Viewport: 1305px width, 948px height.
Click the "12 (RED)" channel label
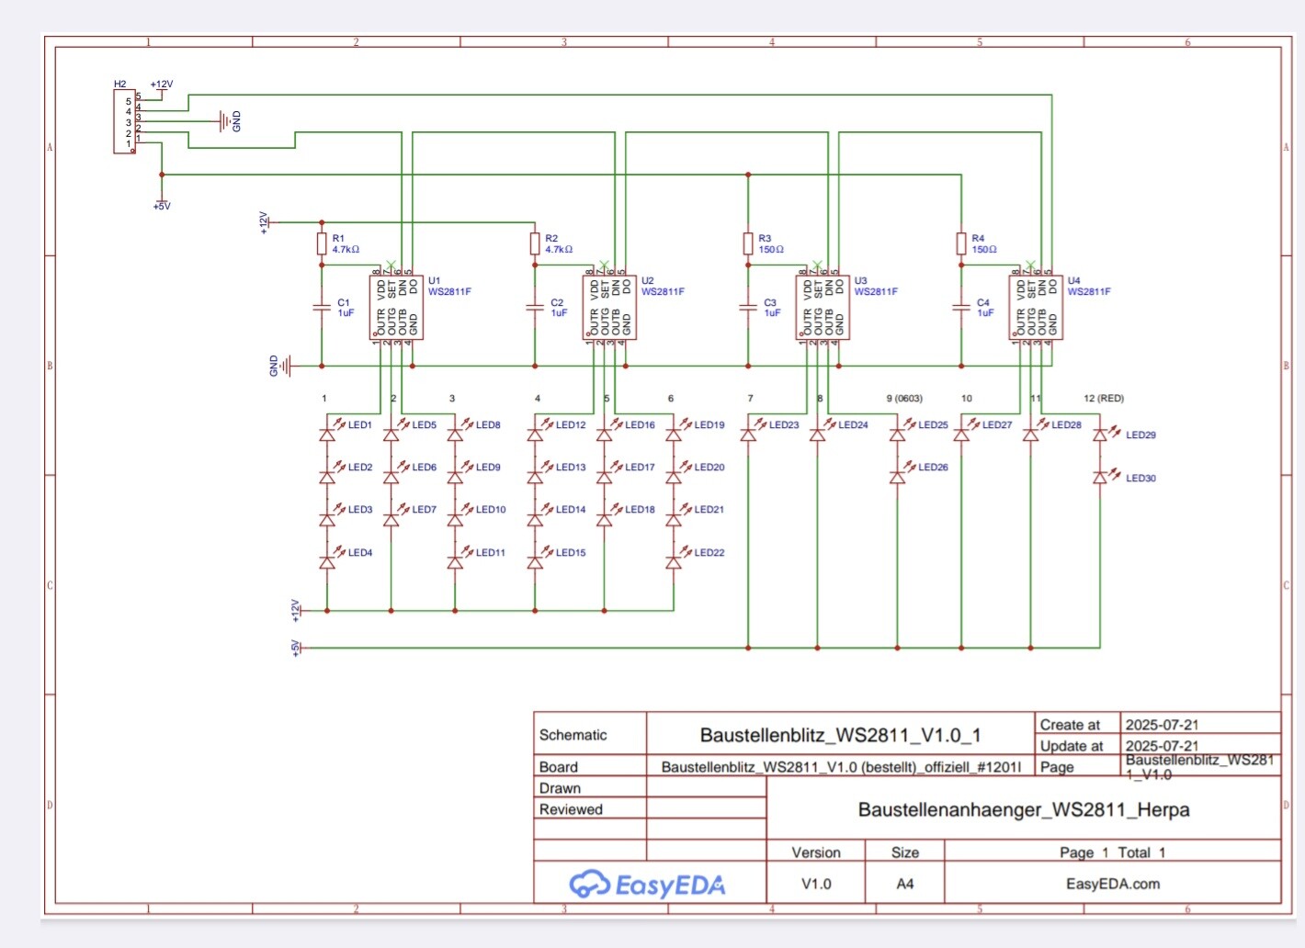pyautogui.click(x=1103, y=399)
